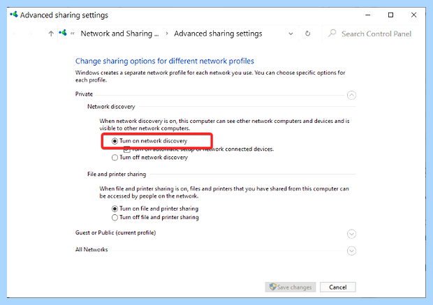
Task: Close the Advanced sharing settings window
Action: coord(413,15)
